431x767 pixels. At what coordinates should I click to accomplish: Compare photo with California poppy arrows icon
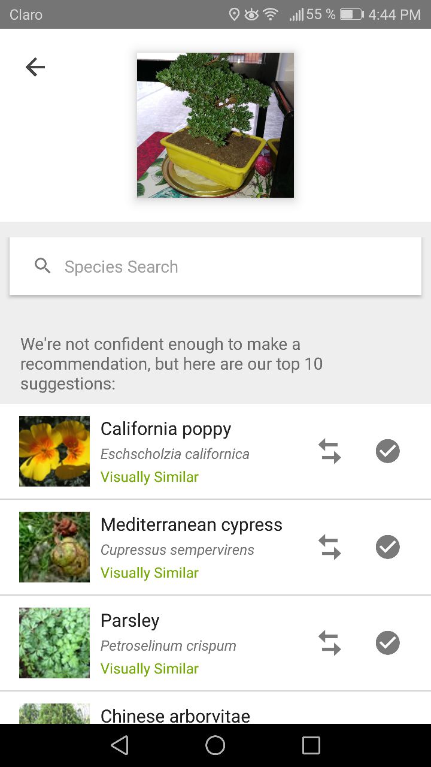[x=329, y=451]
